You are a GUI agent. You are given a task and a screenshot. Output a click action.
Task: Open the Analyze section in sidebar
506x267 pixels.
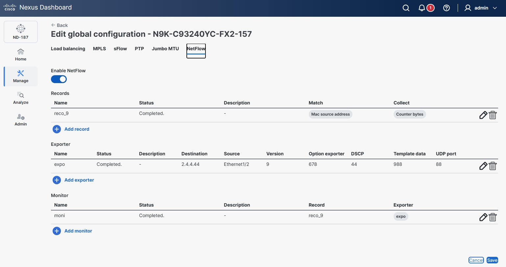click(x=20, y=98)
